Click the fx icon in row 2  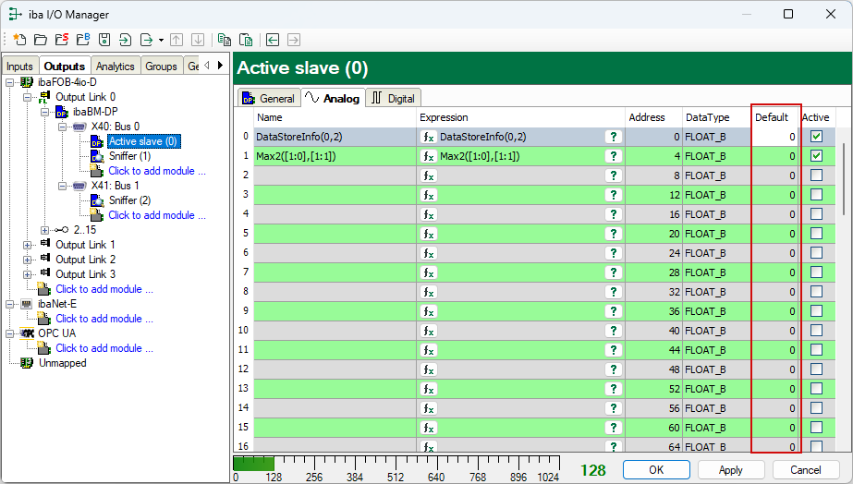point(429,175)
